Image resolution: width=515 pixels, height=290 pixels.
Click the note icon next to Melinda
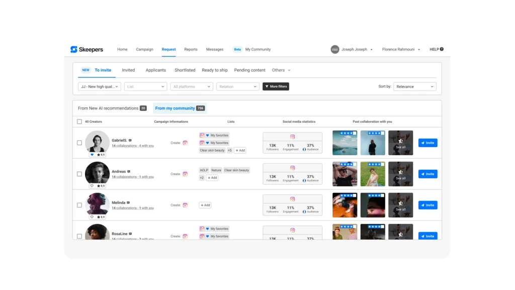click(x=128, y=202)
